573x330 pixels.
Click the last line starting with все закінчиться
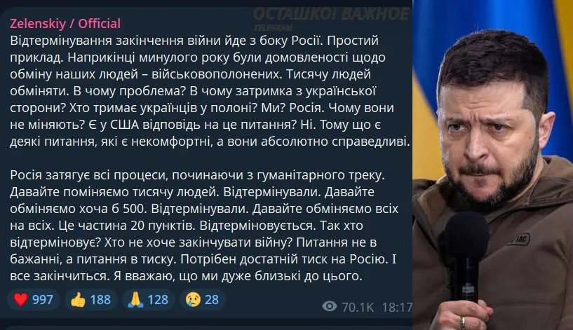186,276
